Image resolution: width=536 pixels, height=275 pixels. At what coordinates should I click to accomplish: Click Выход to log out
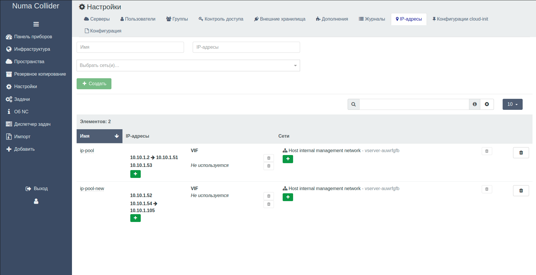[37, 189]
